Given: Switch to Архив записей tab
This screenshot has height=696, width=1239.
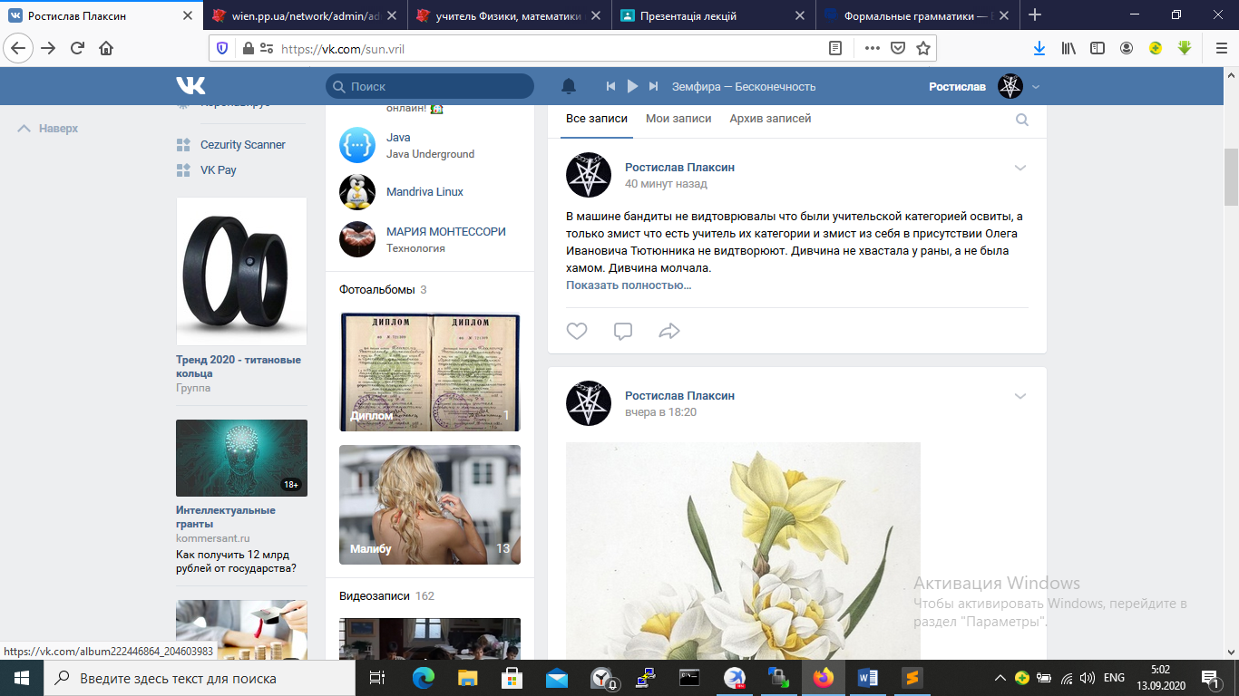Looking at the screenshot, I should click(772, 119).
